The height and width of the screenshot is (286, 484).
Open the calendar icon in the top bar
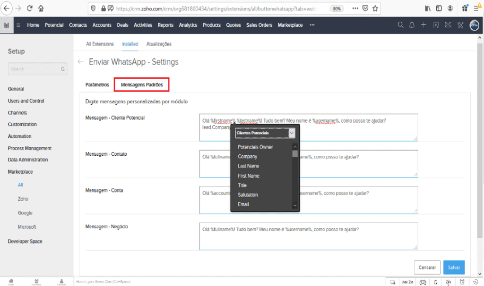click(x=436, y=25)
